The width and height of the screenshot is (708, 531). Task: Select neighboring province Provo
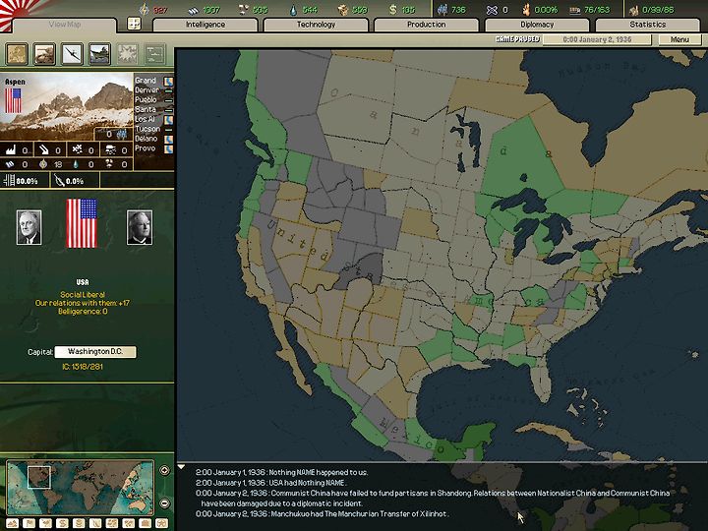coord(153,148)
